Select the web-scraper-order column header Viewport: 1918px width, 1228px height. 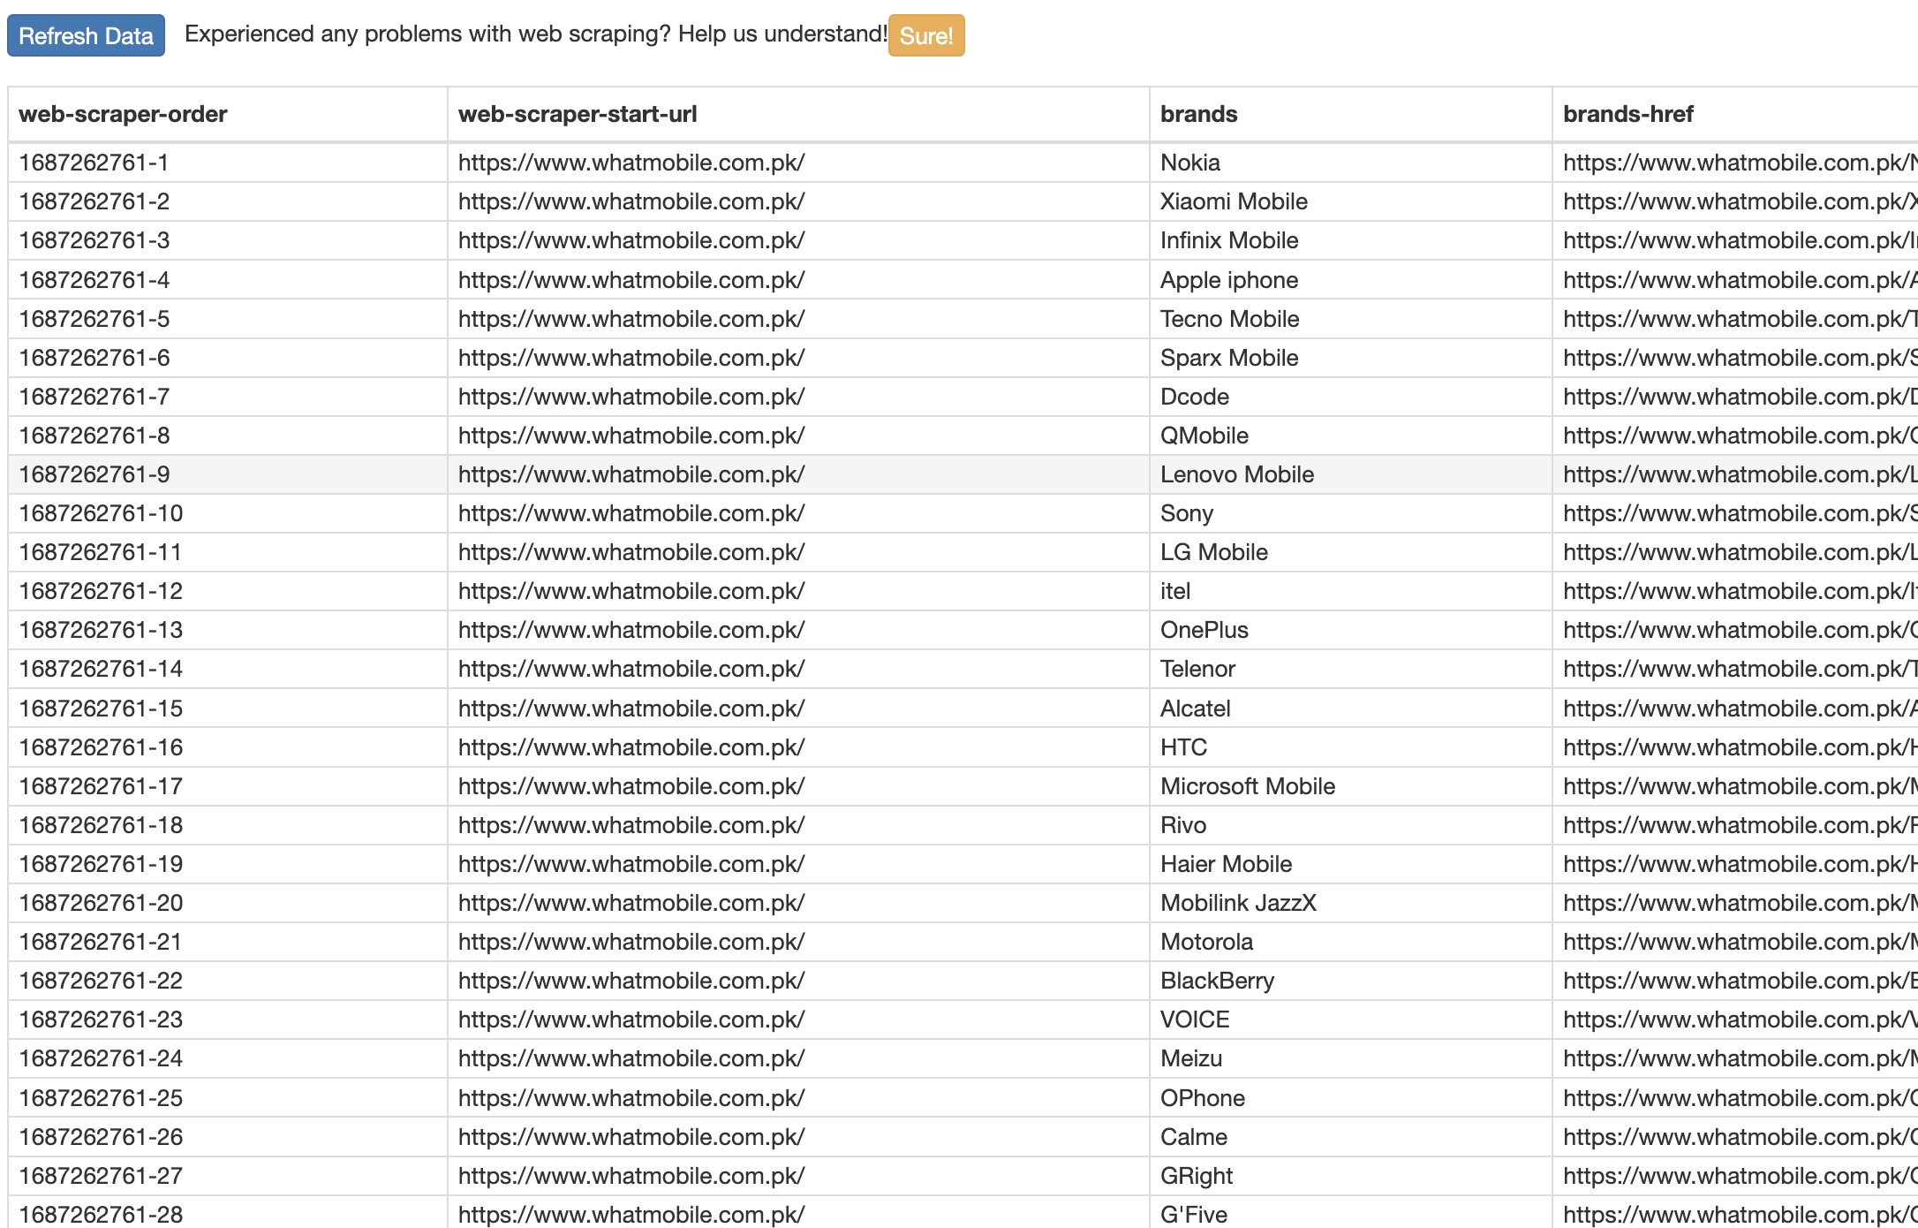(228, 114)
